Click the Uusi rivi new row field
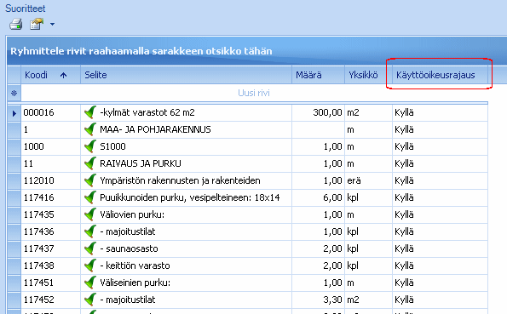This screenshot has height=314, width=507. pyautogui.click(x=254, y=93)
